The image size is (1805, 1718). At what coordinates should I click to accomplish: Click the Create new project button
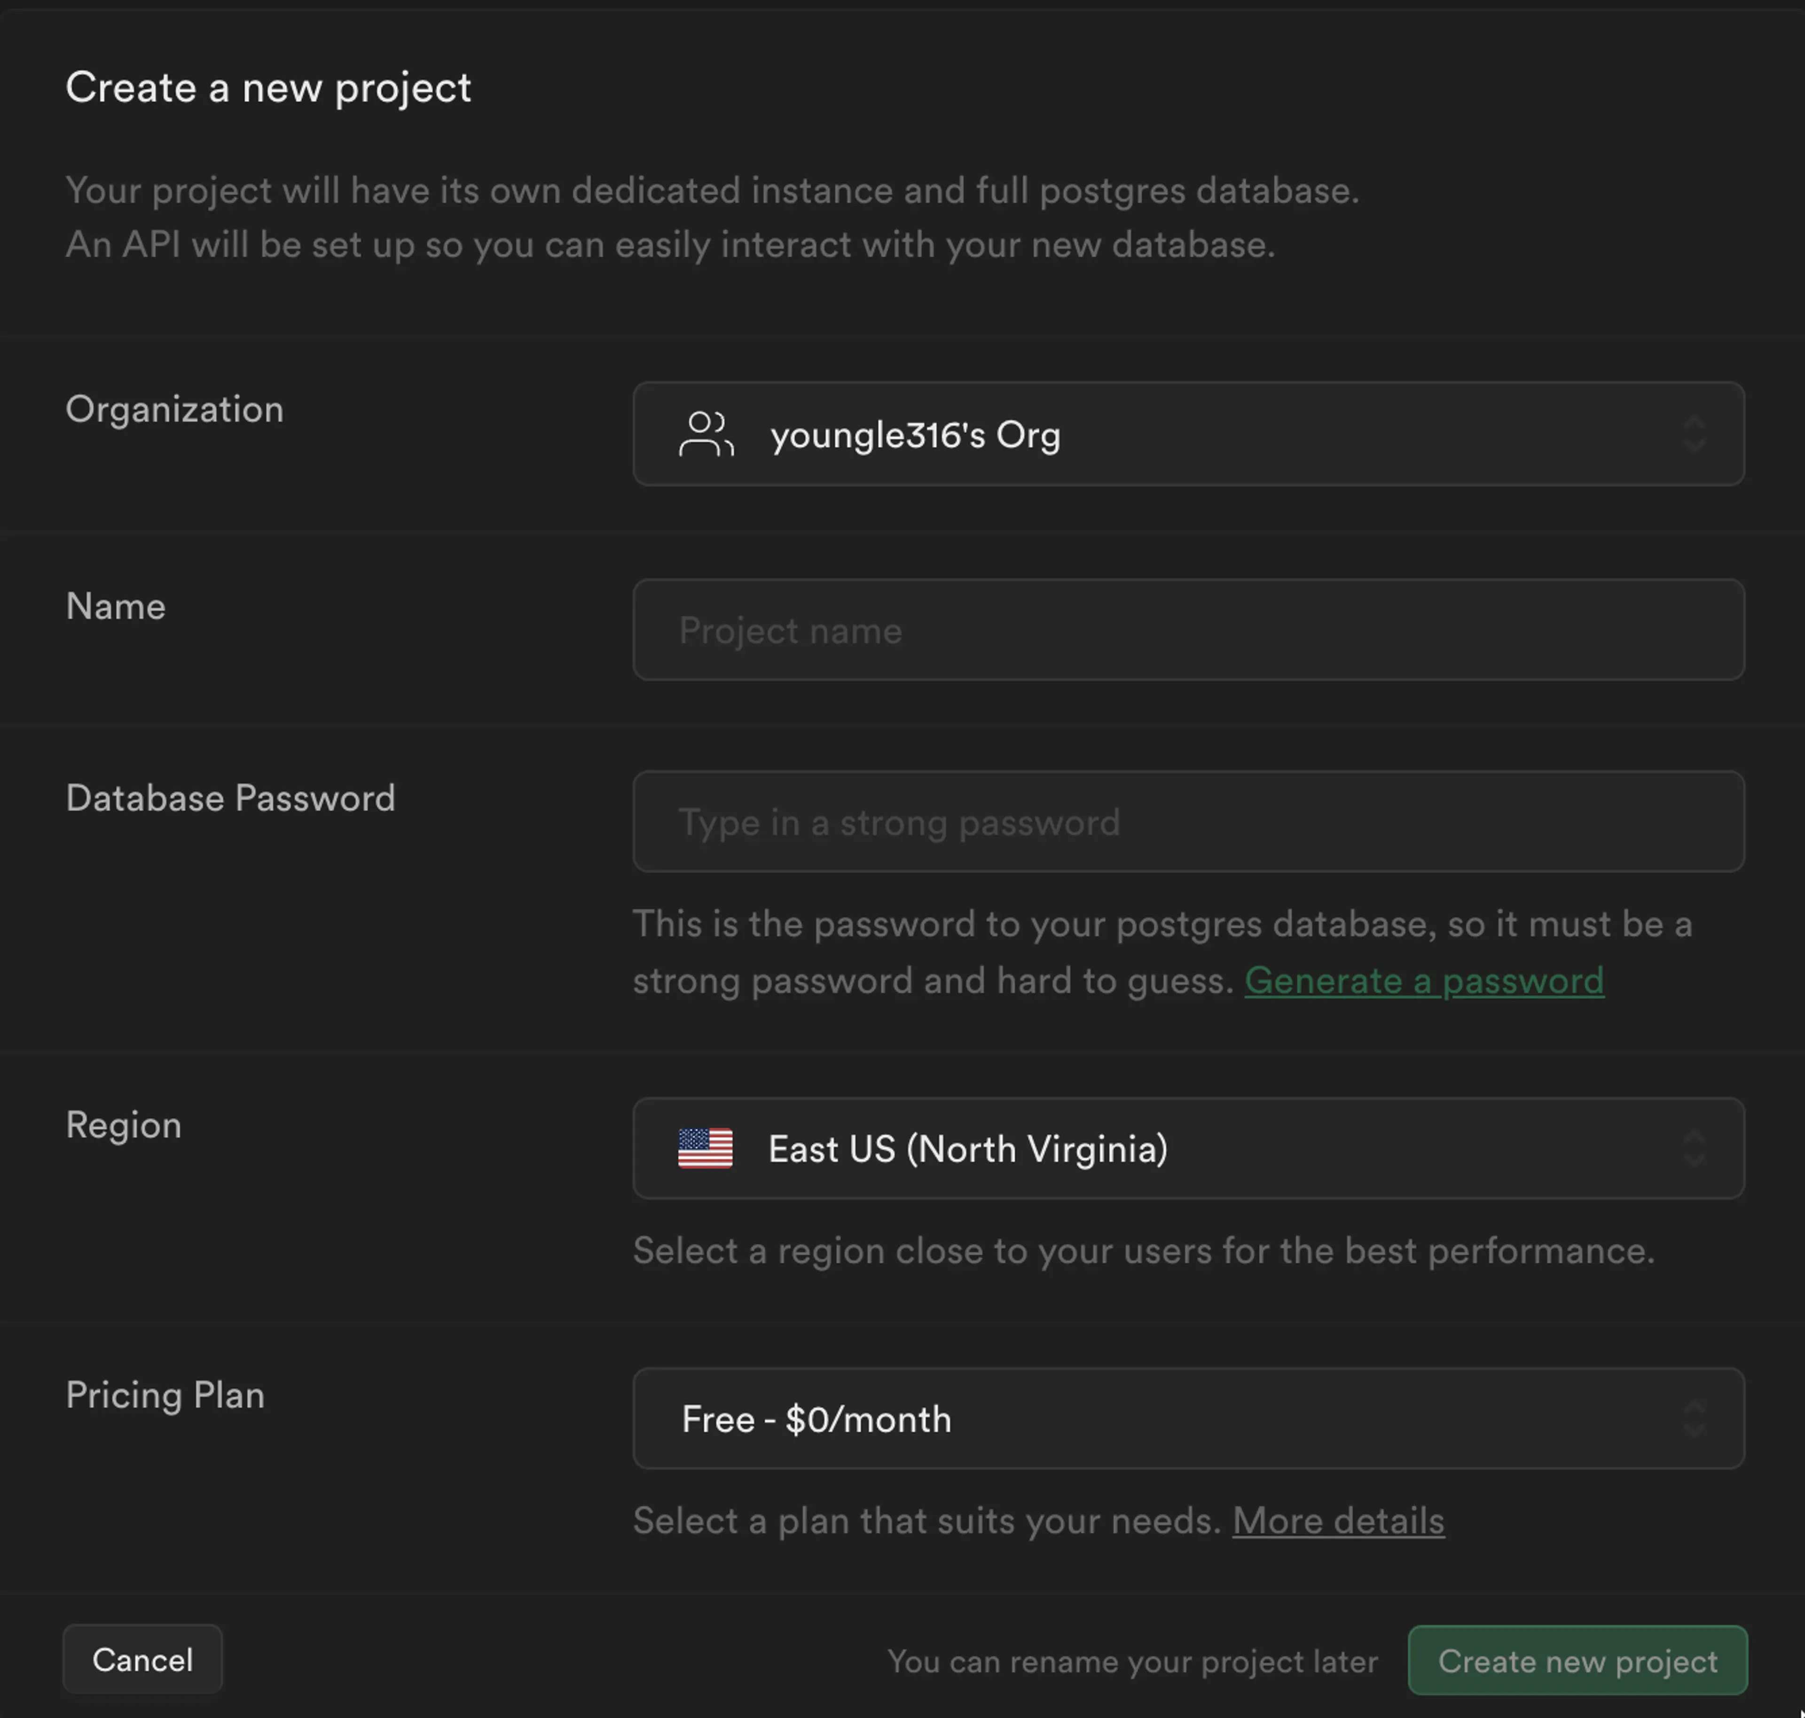click(1577, 1660)
